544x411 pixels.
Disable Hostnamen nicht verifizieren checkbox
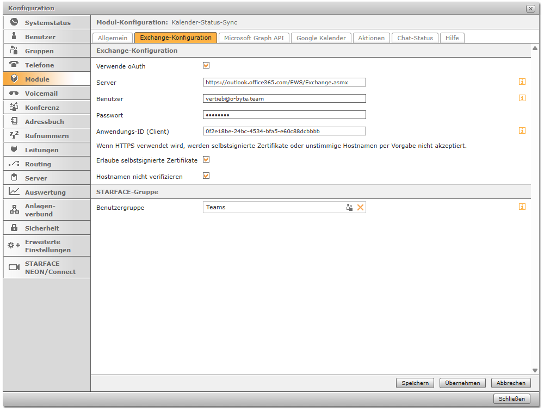206,176
